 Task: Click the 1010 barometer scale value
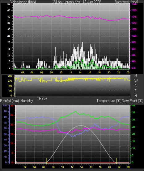point(134,23)
